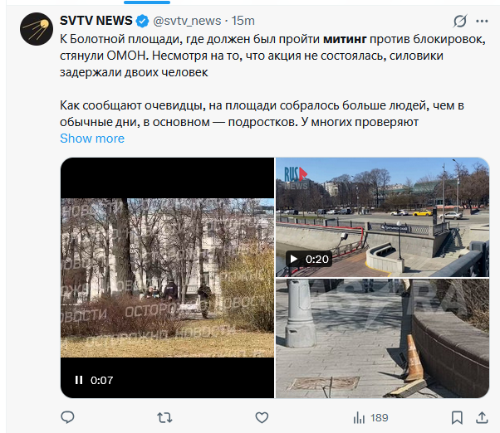
Task: Repost this SVTV NEWS tweet
Action: 164,417
